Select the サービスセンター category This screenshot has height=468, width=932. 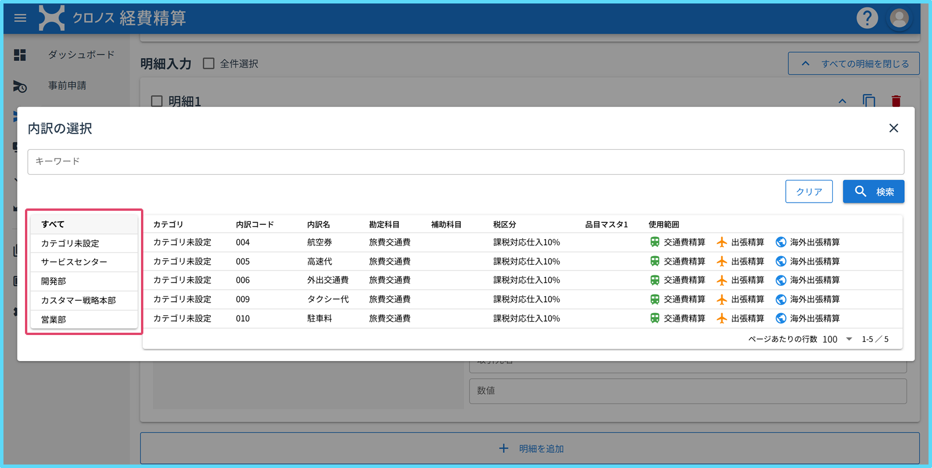[74, 262]
